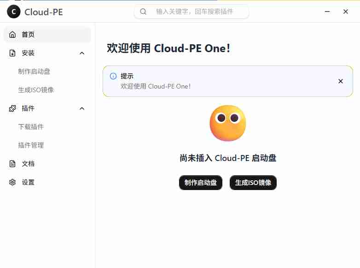Image resolution: width=360 pixels, height=268 pixels.
Task: Click the Cloud-PE logo icon
Action: (x=14, y=12)
